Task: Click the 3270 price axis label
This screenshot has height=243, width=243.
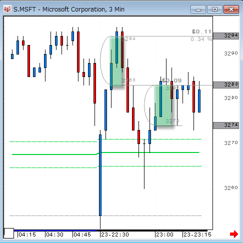Action: tap(231, 143)
